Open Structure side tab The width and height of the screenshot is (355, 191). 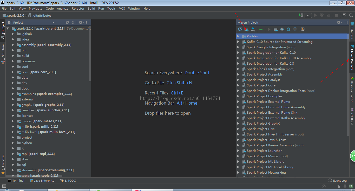[x=3, y=54]
